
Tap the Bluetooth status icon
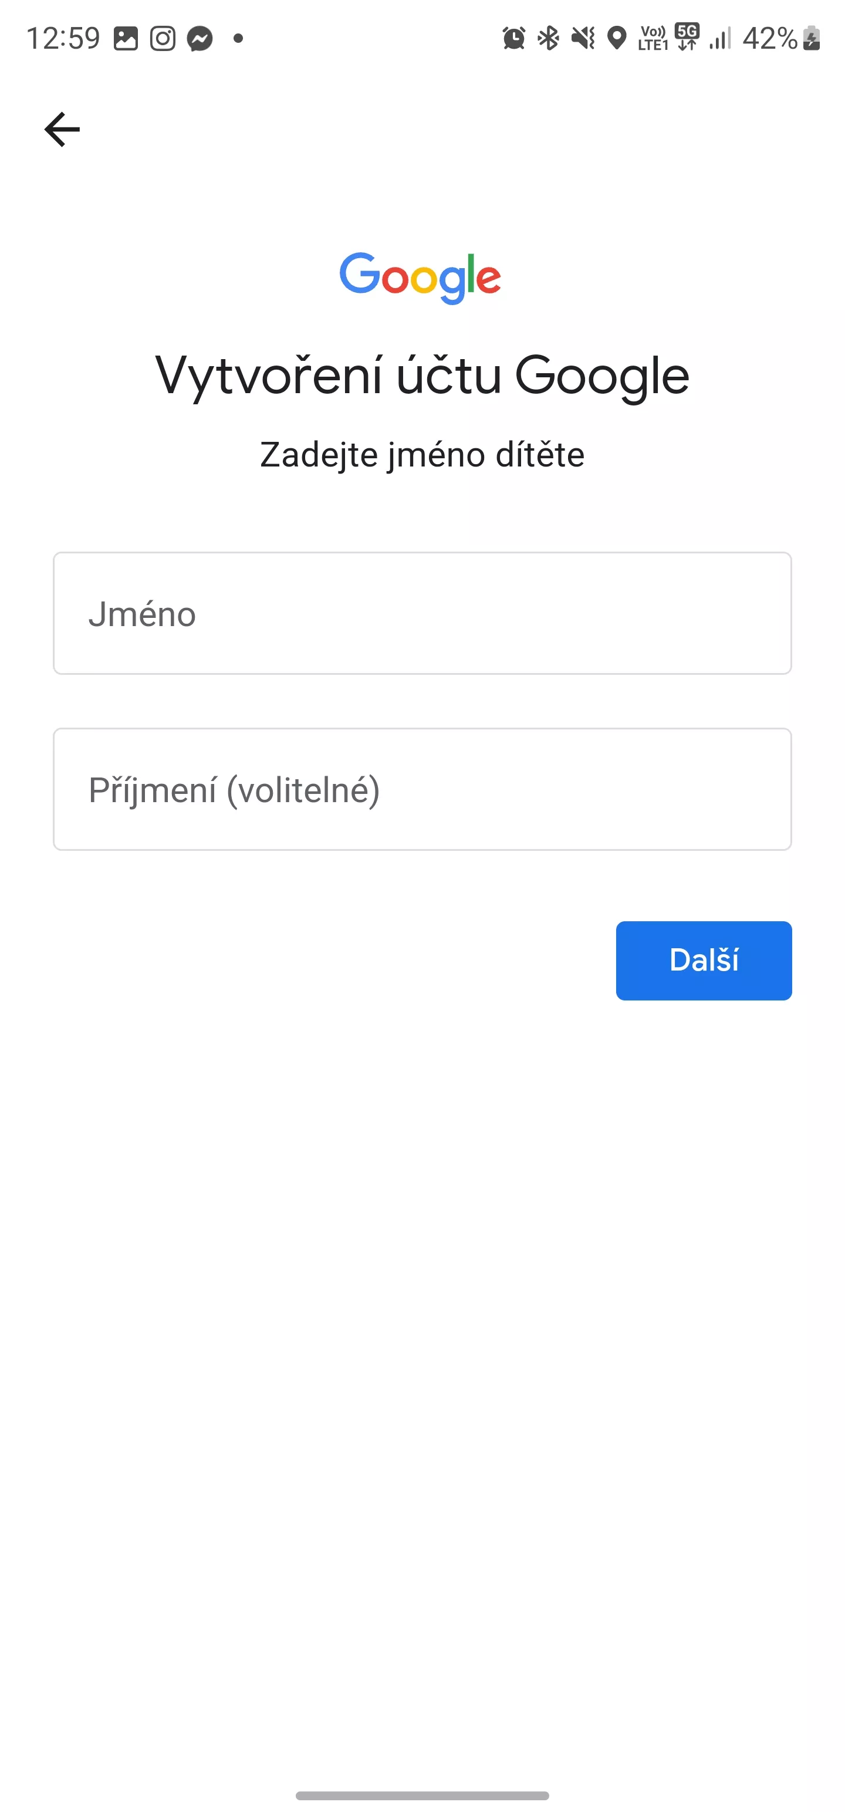point(548,38)
